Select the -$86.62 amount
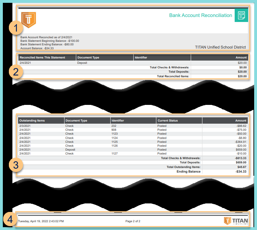The image size is (257, 230). [241, 126]
